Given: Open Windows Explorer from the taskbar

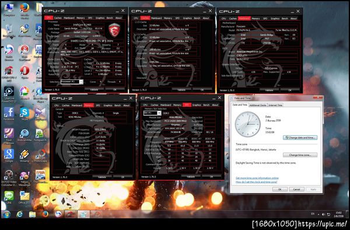Looking at the screenshot, I should point(32,214).
